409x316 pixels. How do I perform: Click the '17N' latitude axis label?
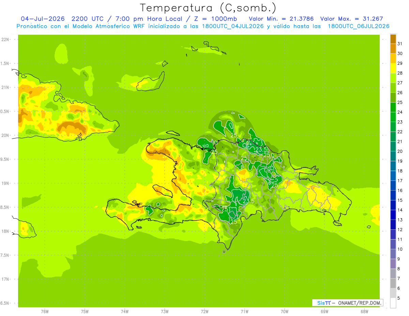5,279
